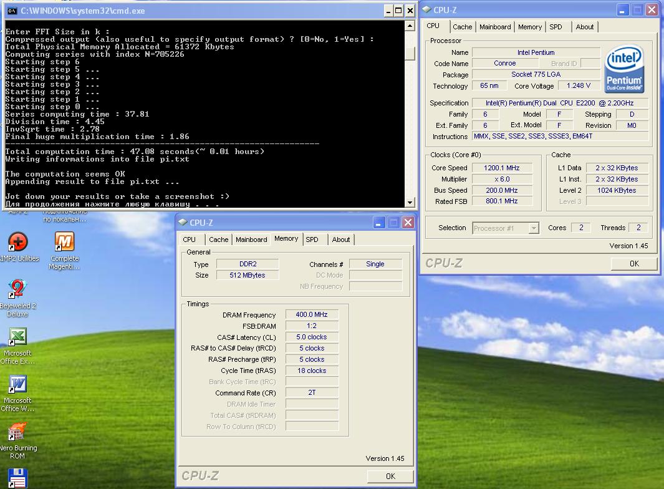Click the Bus Speed value 200.0 MHz
This screenshot has width=664, height=489.
pyautogui.click(x=501, y=190)
